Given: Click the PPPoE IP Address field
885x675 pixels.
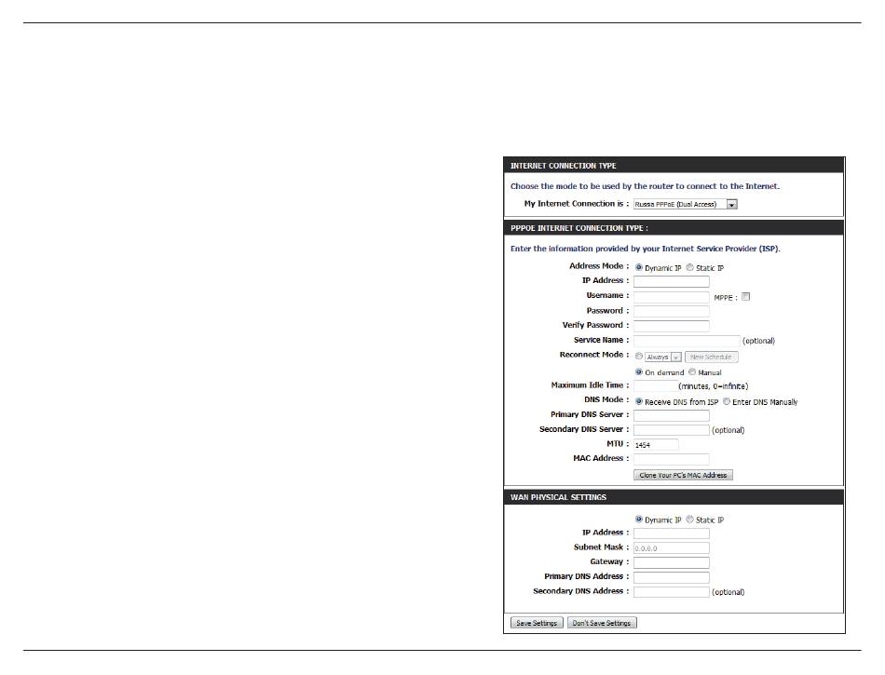Looking at the screenshot, I should point(671,281).
